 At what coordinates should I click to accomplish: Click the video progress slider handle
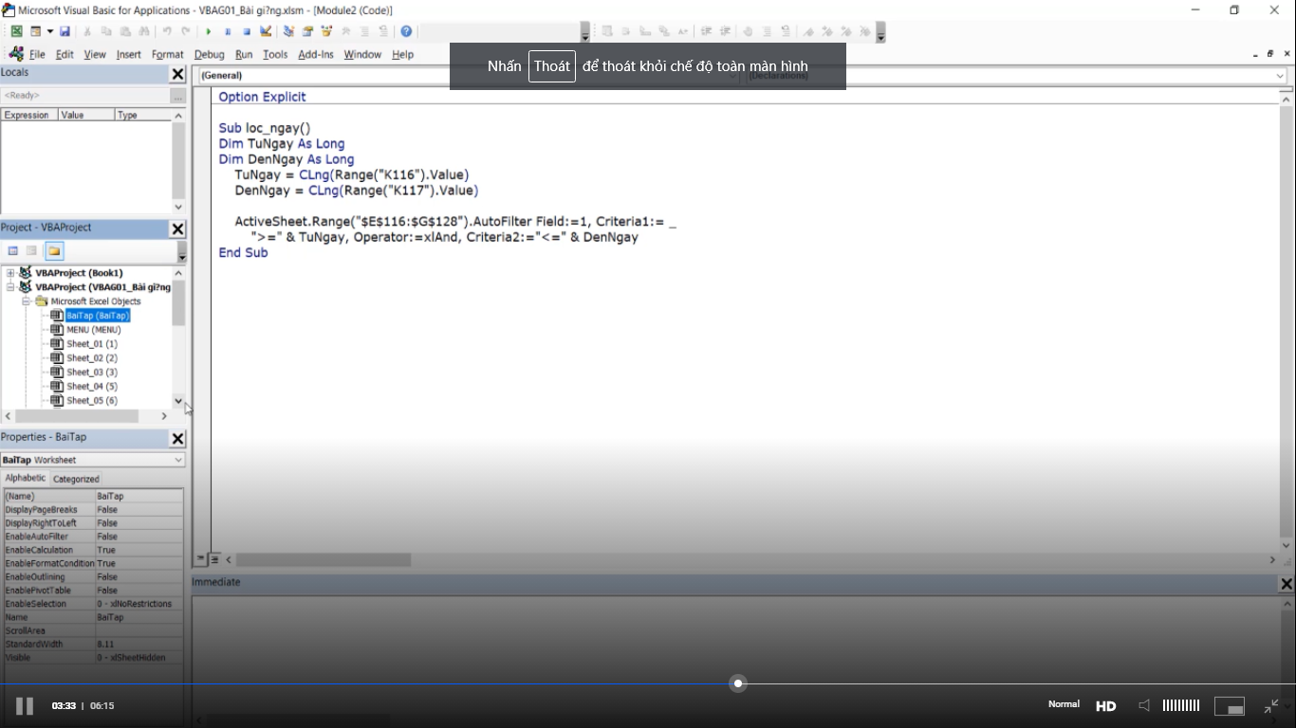pyautogui.click(x=738, y=683)
